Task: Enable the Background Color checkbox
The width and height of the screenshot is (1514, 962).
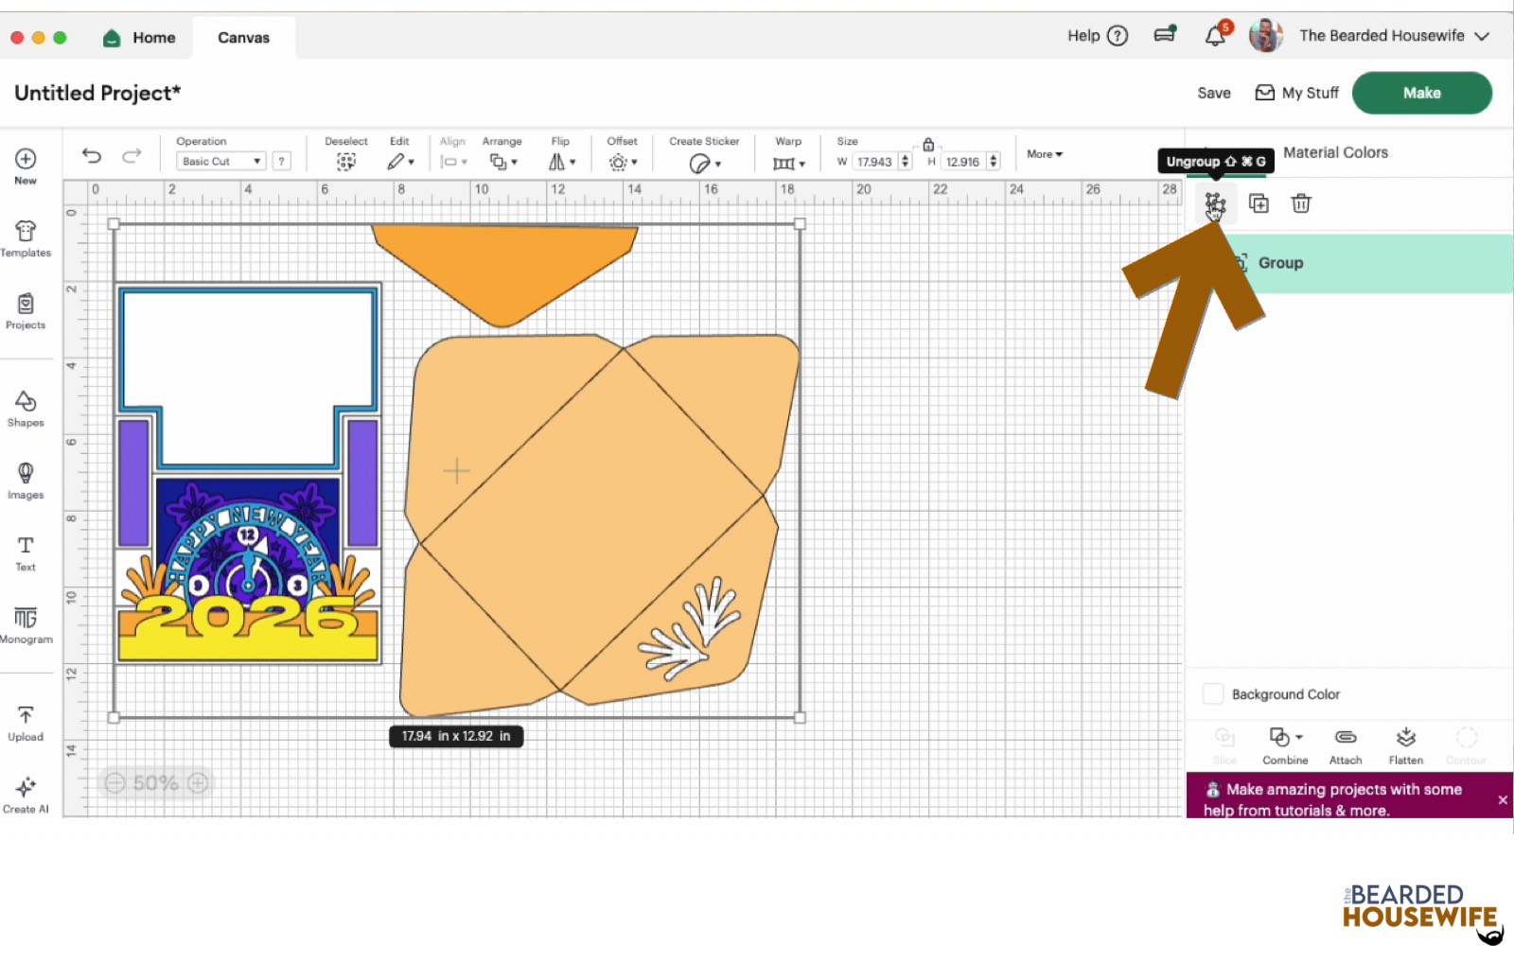Action: pyautogui.click(x=1212, y=693)
